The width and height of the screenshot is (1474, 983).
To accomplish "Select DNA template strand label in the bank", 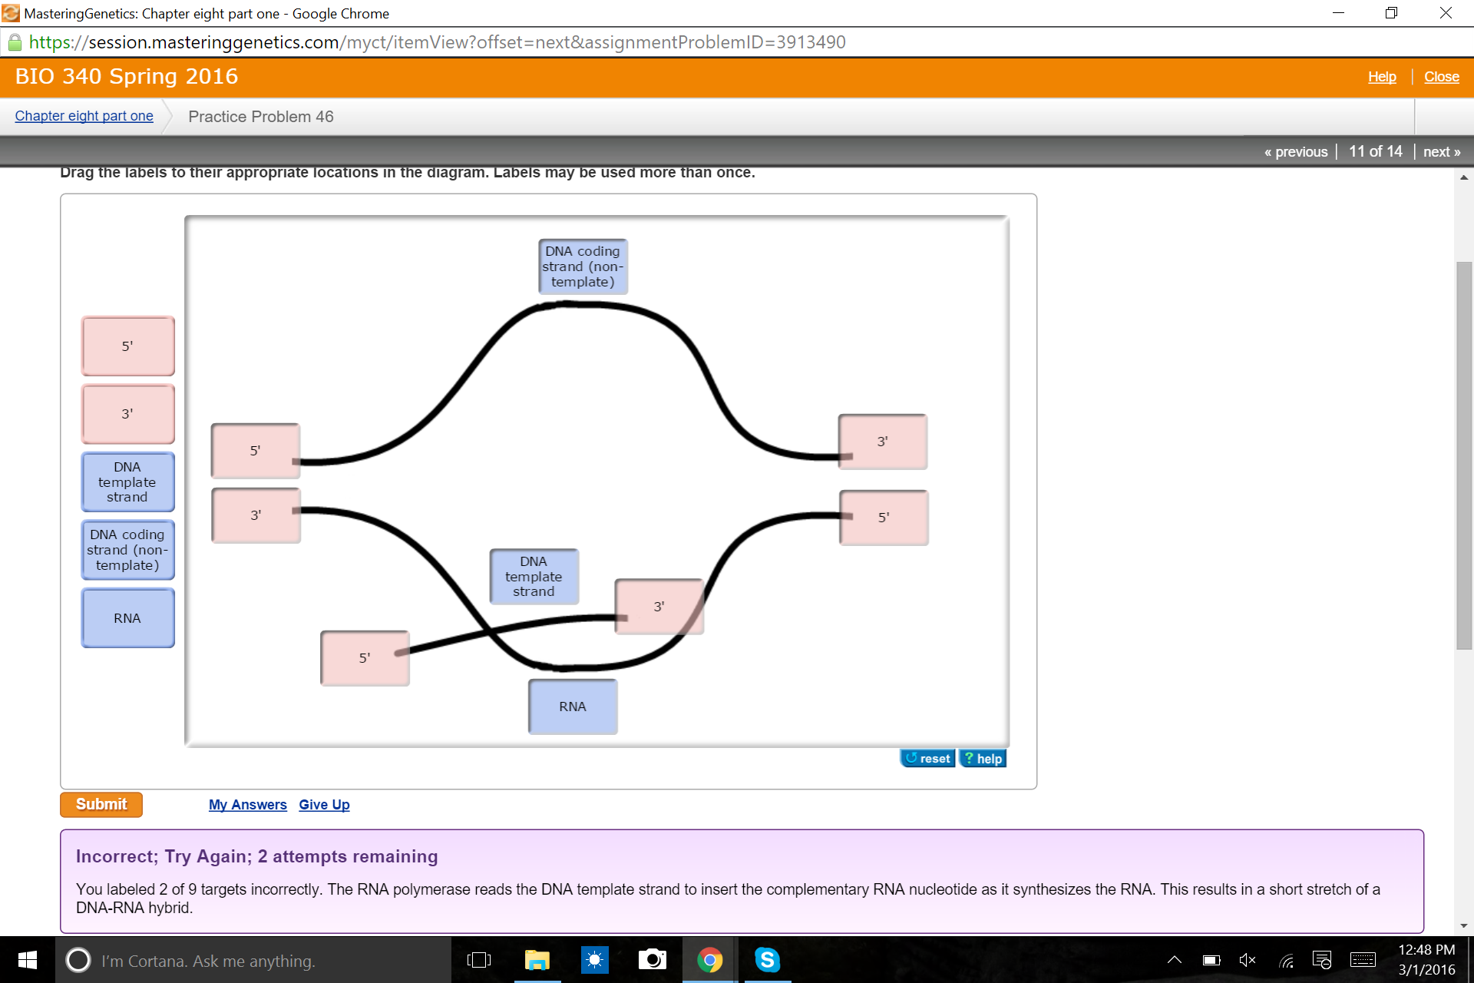I will pyautogui.click(x=127, y=482).
